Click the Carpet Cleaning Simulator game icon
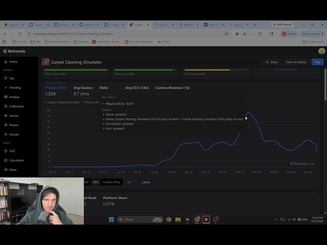327x245 pixels. (x=45, y=62)
